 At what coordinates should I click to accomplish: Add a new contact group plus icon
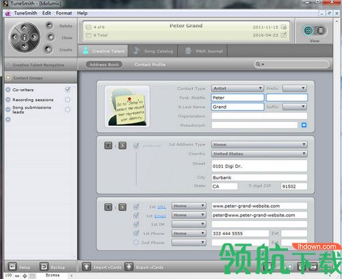pos(8,119)
